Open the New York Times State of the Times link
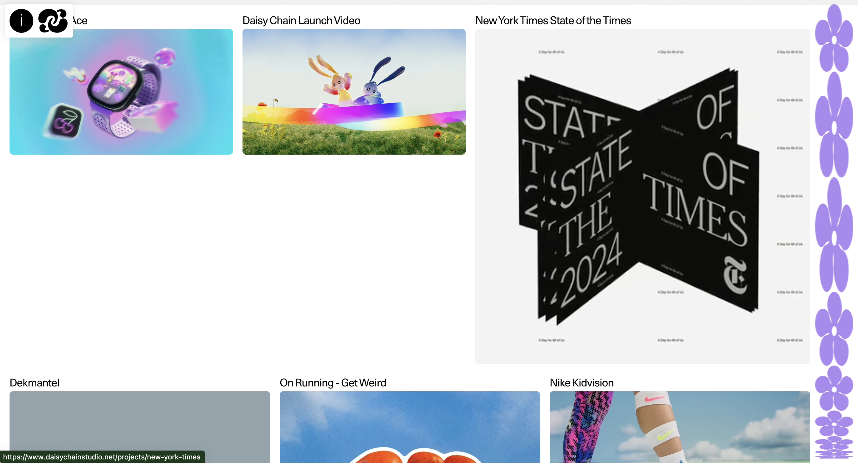Screen dimensions: 858x463 click(553, 20)
